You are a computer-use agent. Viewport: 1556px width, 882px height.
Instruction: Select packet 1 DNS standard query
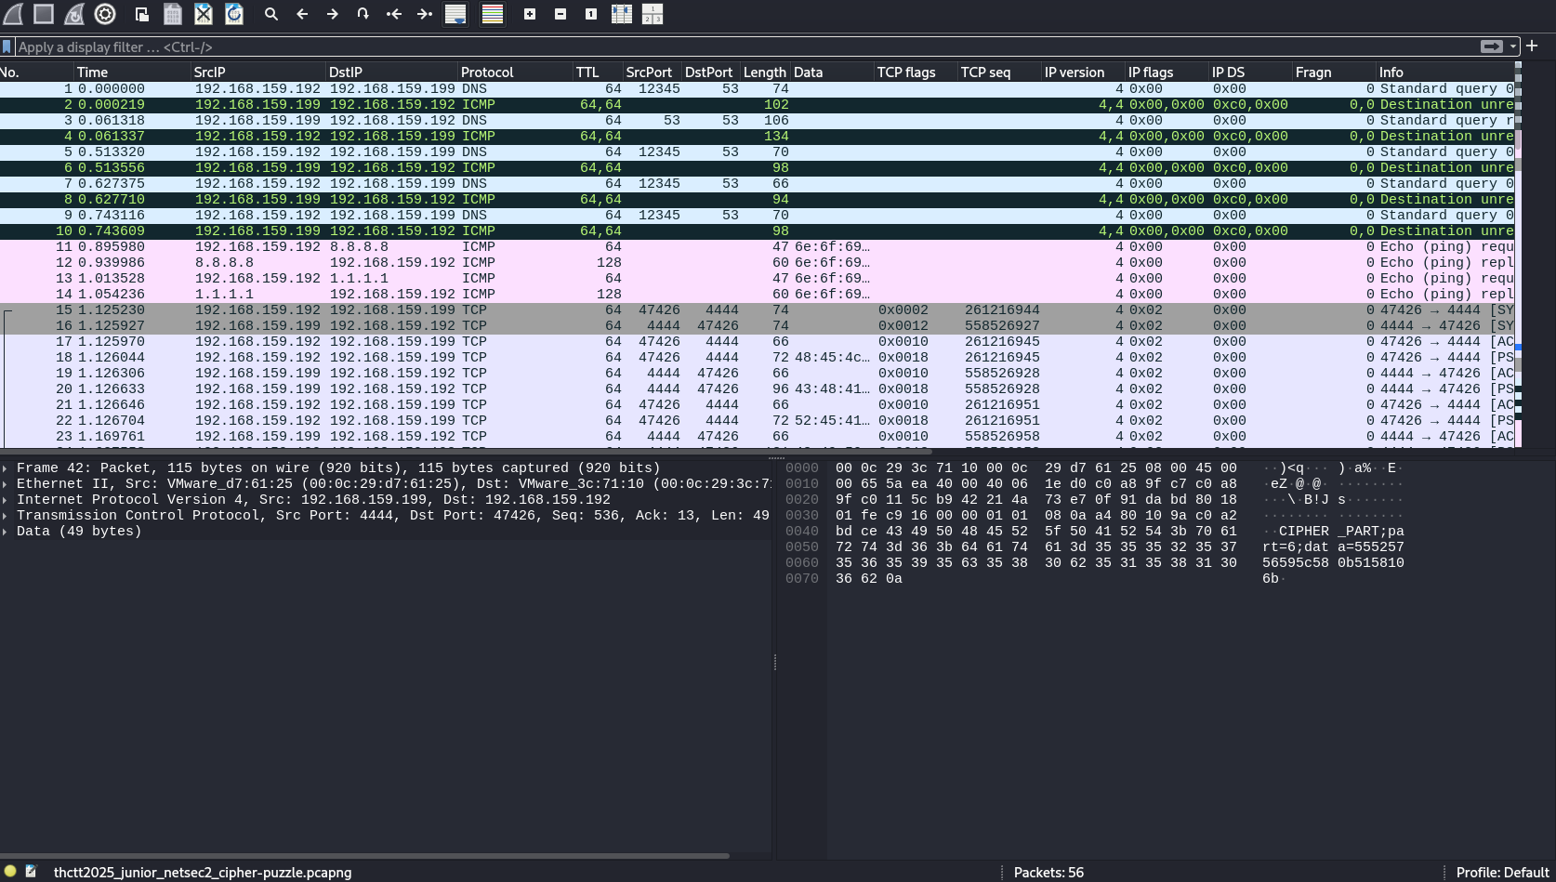coord(757,89)
